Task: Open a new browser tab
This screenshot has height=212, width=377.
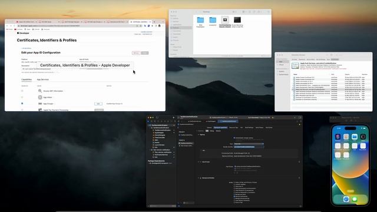Action: [x=154, y=22]
